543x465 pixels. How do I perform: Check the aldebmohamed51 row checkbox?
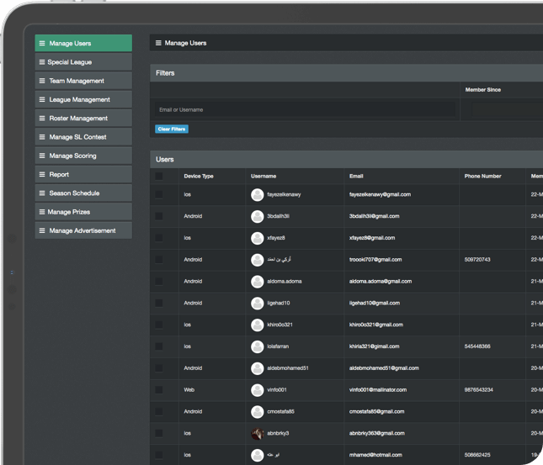(x=159, y=368)
